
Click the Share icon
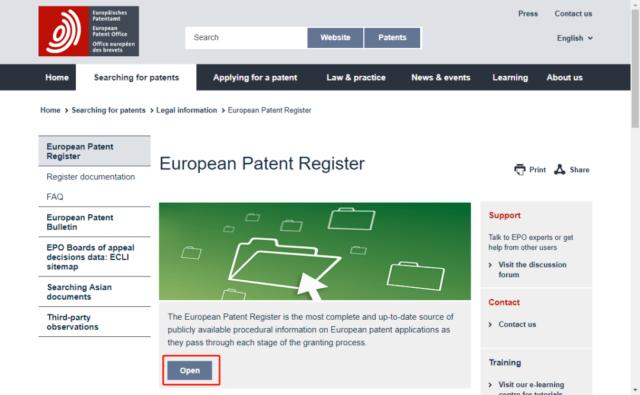click(559, 170)
